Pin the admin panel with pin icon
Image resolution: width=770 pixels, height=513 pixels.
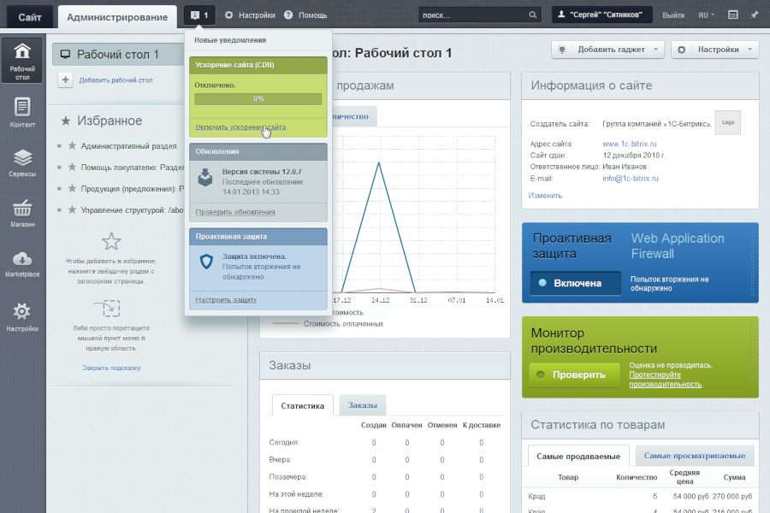[x=754, y=15]
